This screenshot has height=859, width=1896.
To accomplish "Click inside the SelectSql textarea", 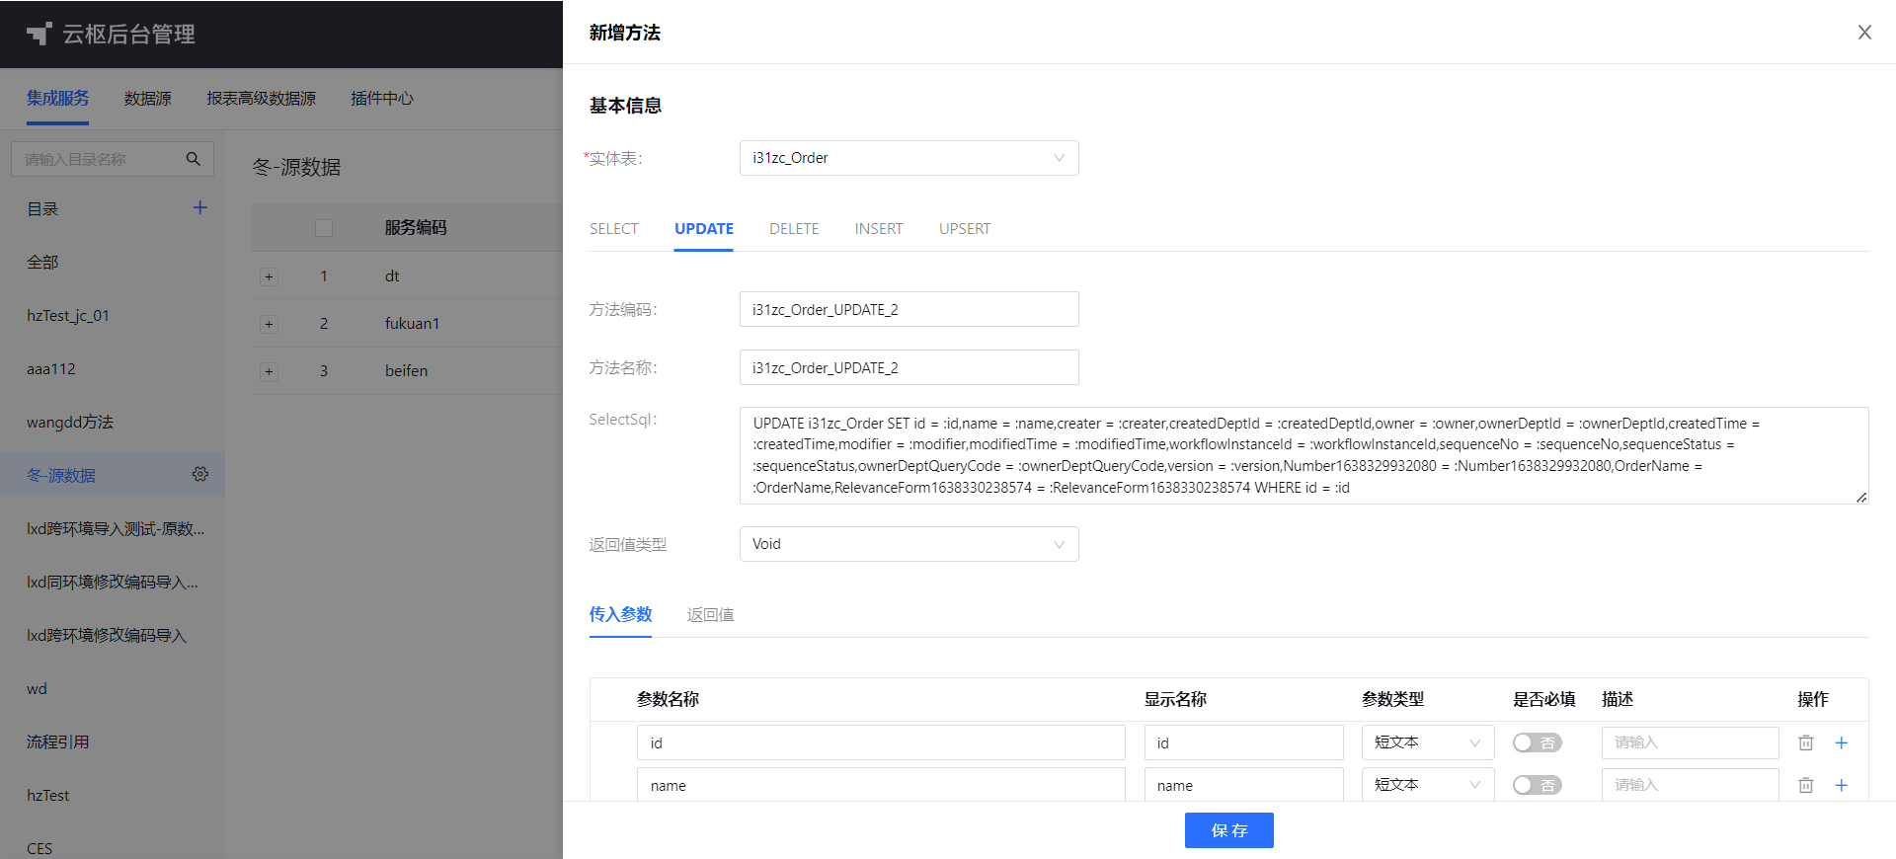I will pyautogui.click(x=1303, y=455).
